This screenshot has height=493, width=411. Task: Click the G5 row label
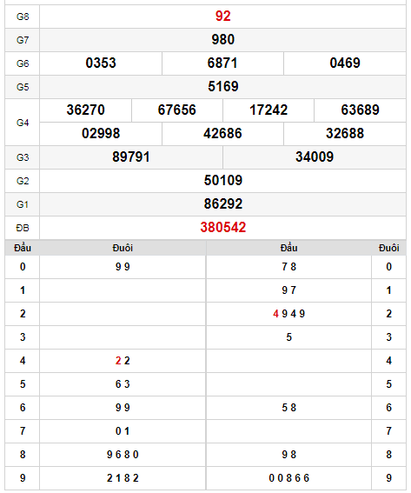pyautogui.click(x=23, y=87)
